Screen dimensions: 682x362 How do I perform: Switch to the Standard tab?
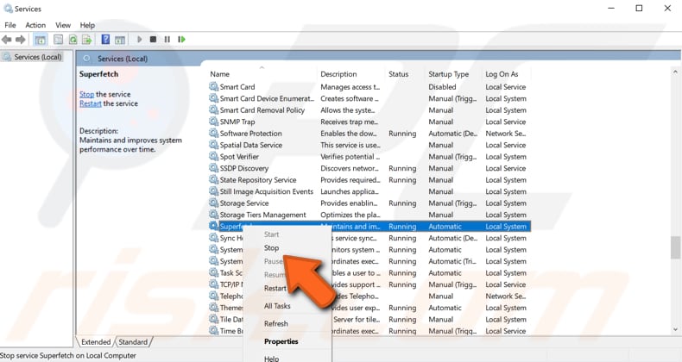tap(133, 342)
